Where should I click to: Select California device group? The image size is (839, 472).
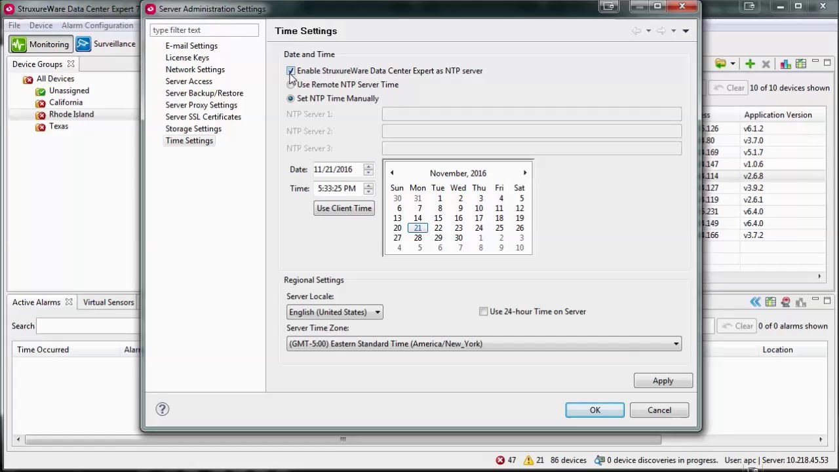point(66,102)
